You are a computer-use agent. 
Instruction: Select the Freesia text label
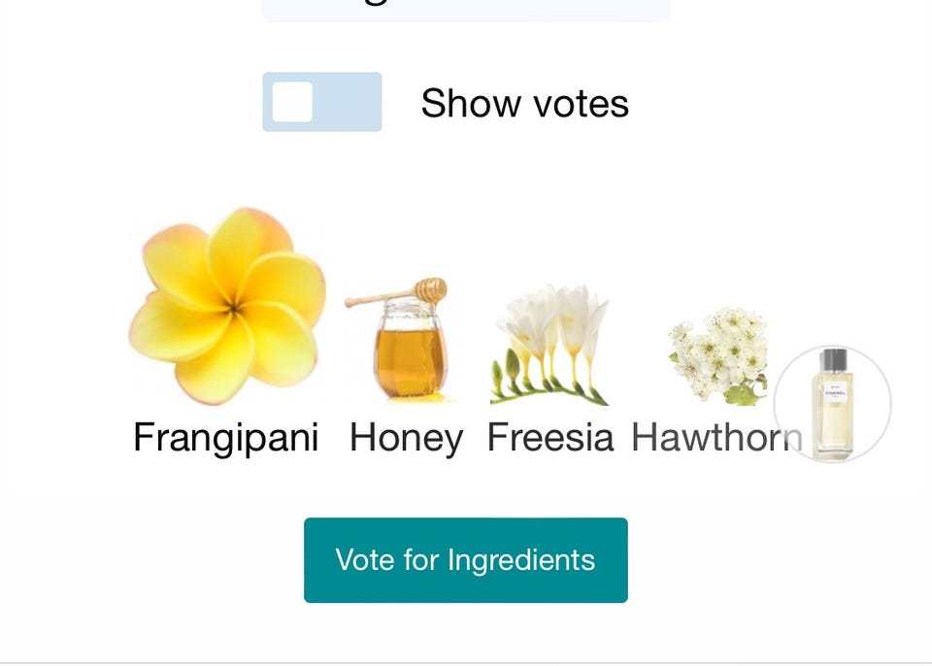(550, 438)
